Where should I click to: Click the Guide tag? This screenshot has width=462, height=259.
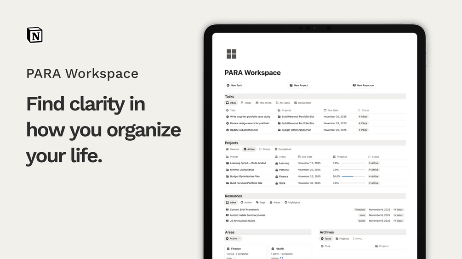pyautogui.click(x=362, y=221)
